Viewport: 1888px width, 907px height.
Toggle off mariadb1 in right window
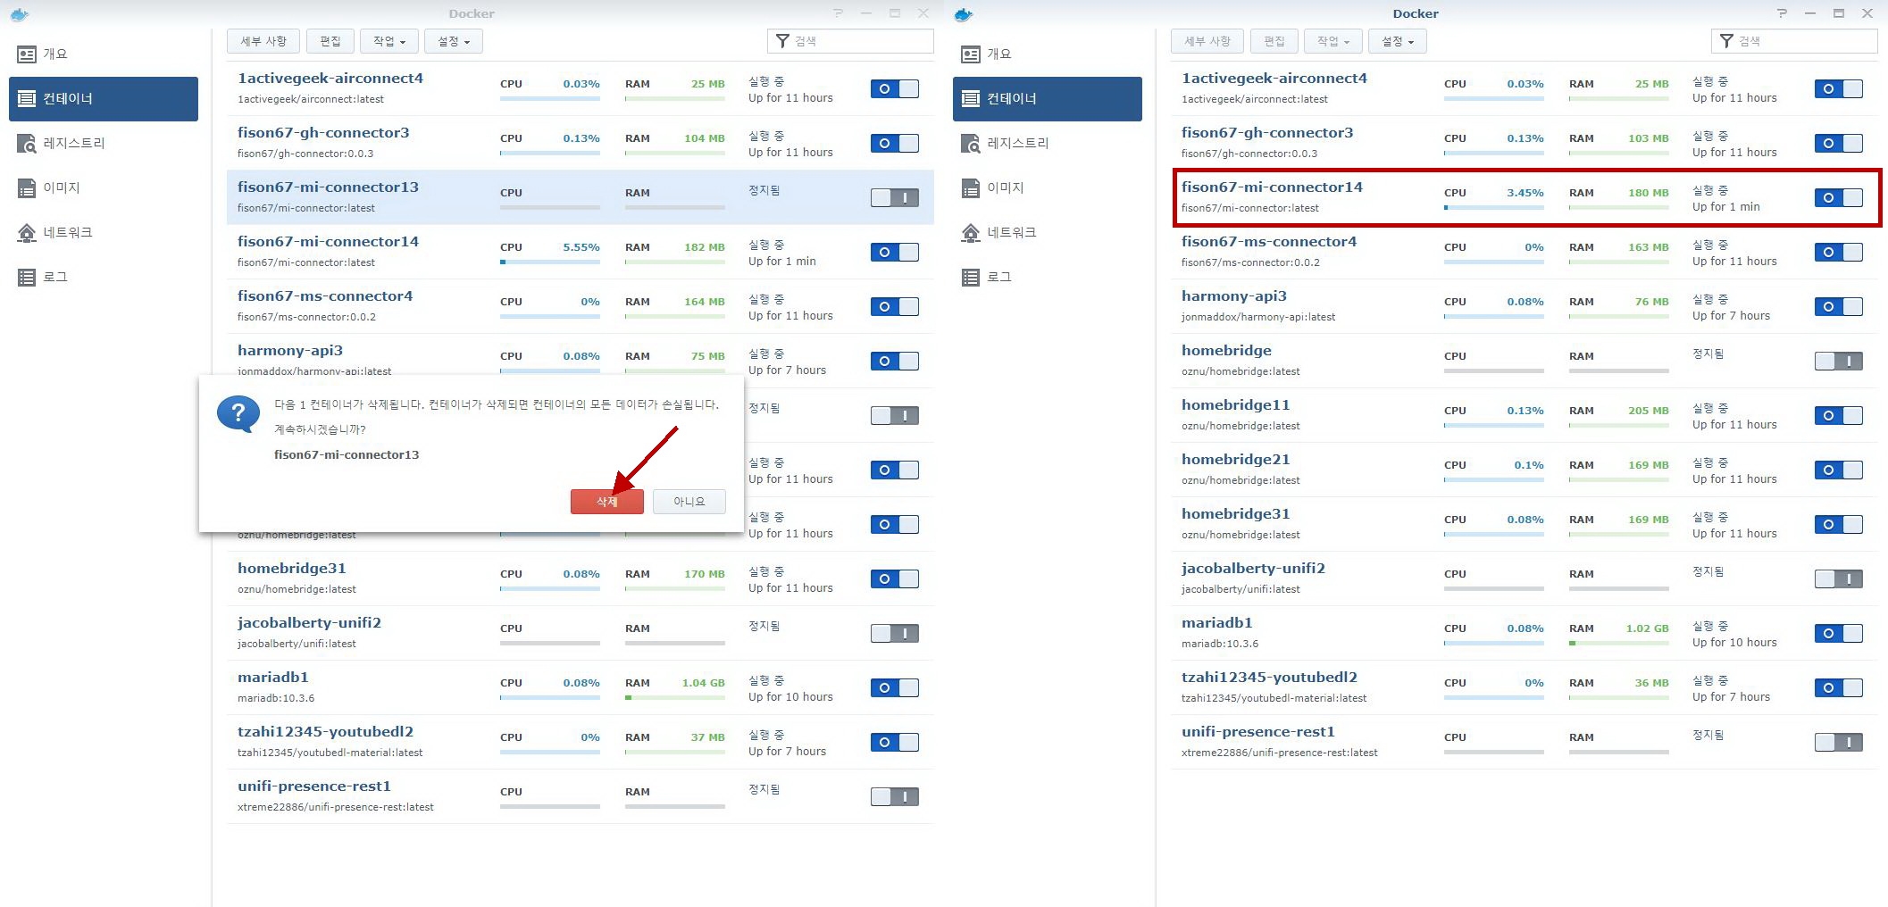click(1839, 634)
